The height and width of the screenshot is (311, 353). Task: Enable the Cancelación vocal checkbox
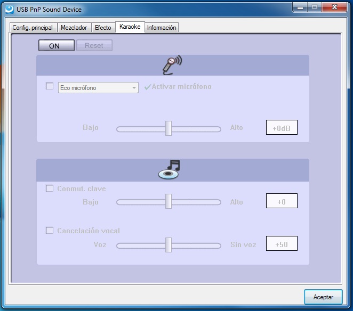point(50,230)
